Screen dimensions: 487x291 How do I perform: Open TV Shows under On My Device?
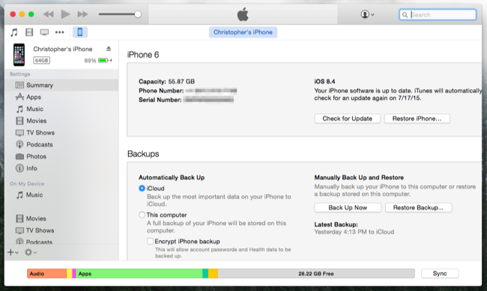[61, 230]
